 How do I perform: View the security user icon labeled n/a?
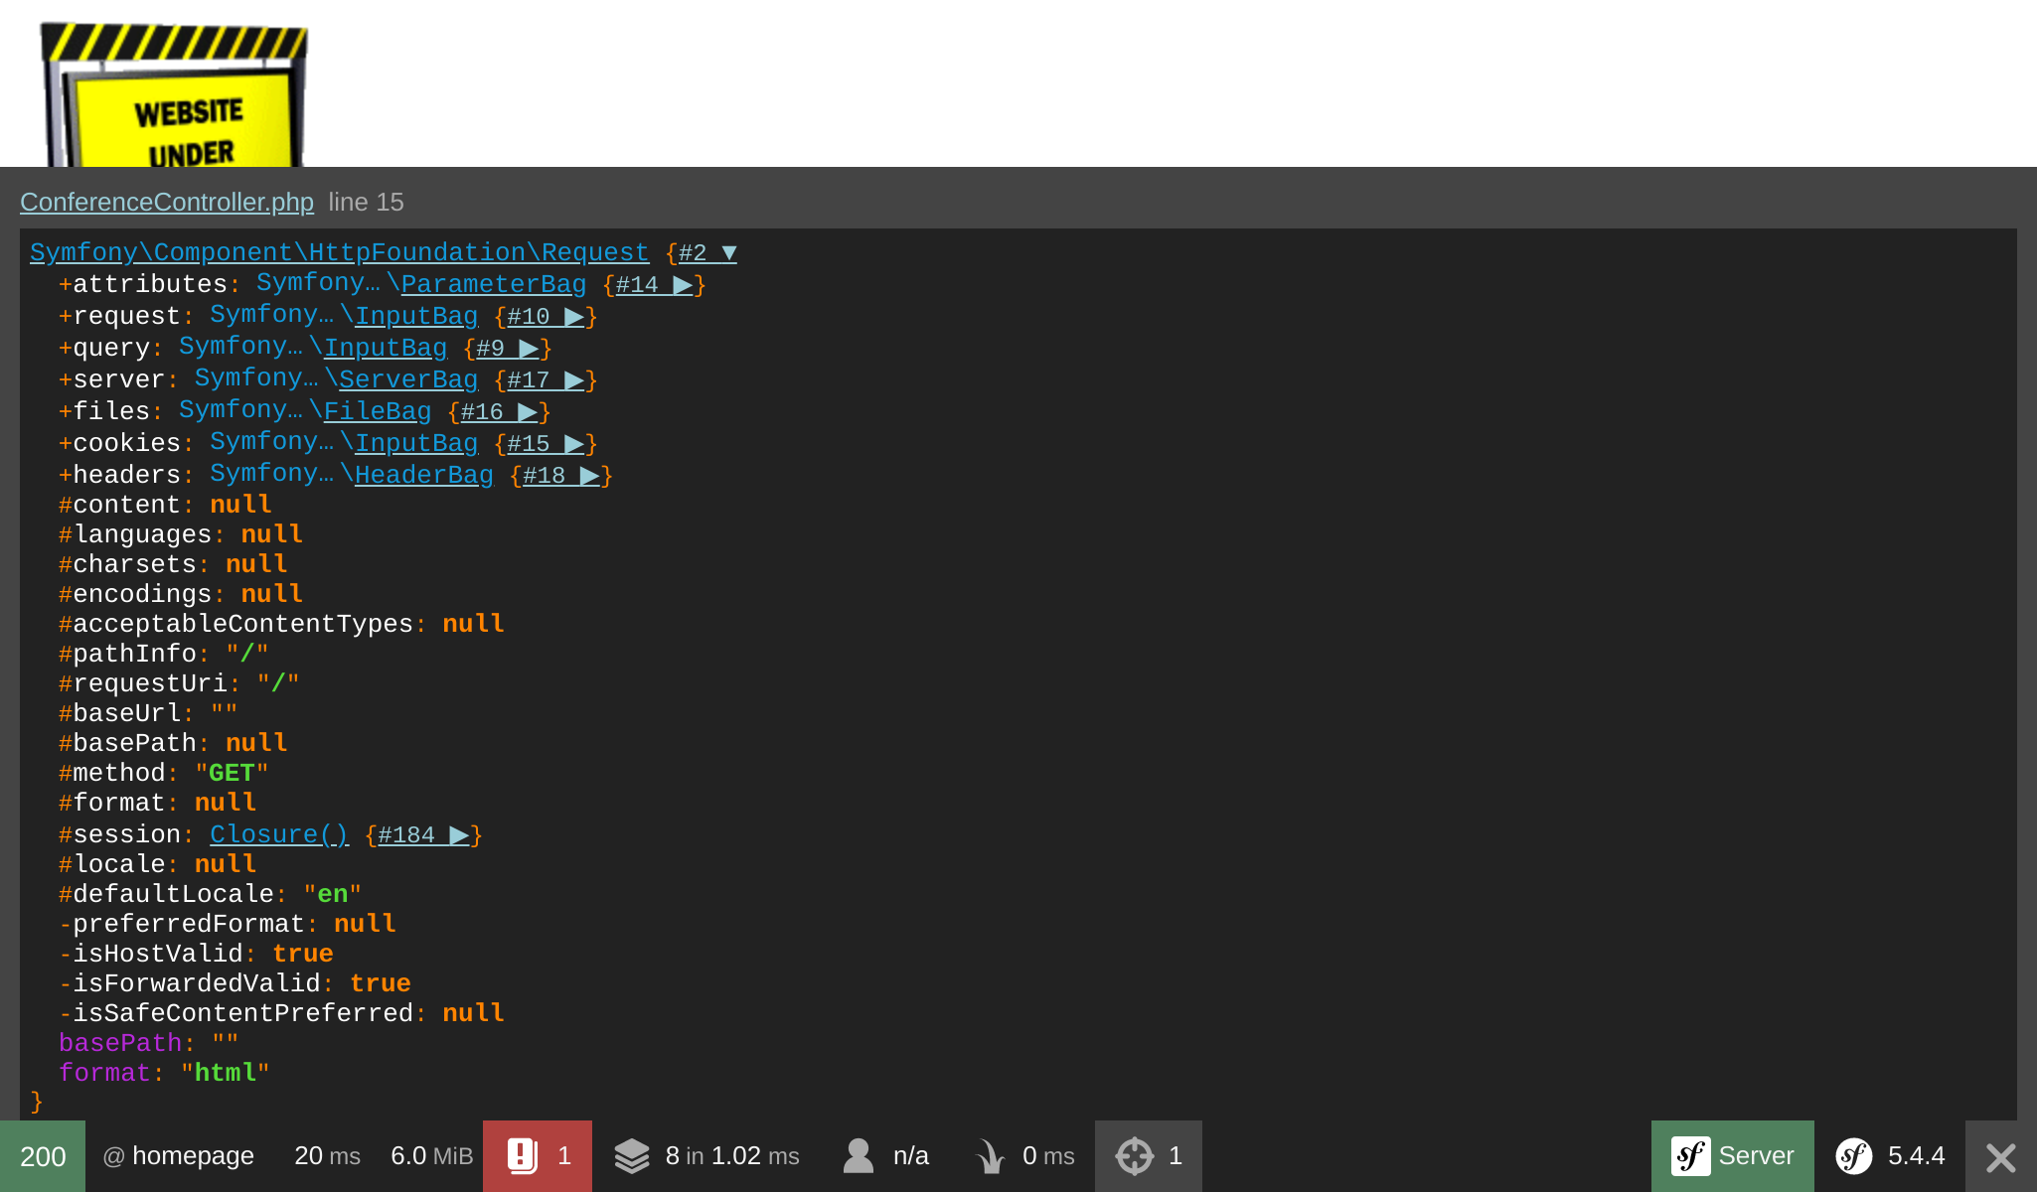[857, 1155]
